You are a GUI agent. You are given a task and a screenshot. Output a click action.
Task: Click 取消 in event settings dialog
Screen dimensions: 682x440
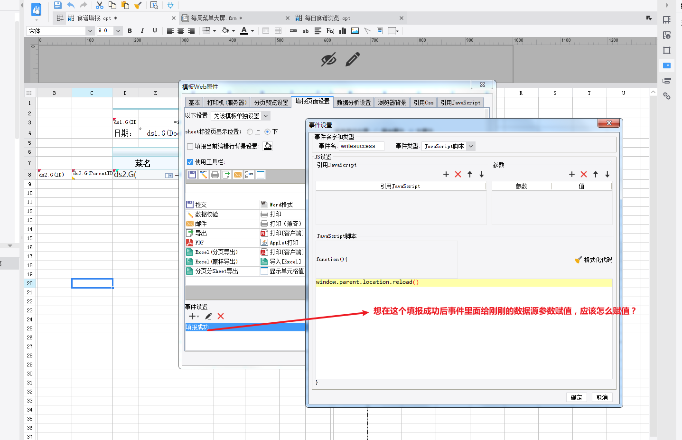602,397
